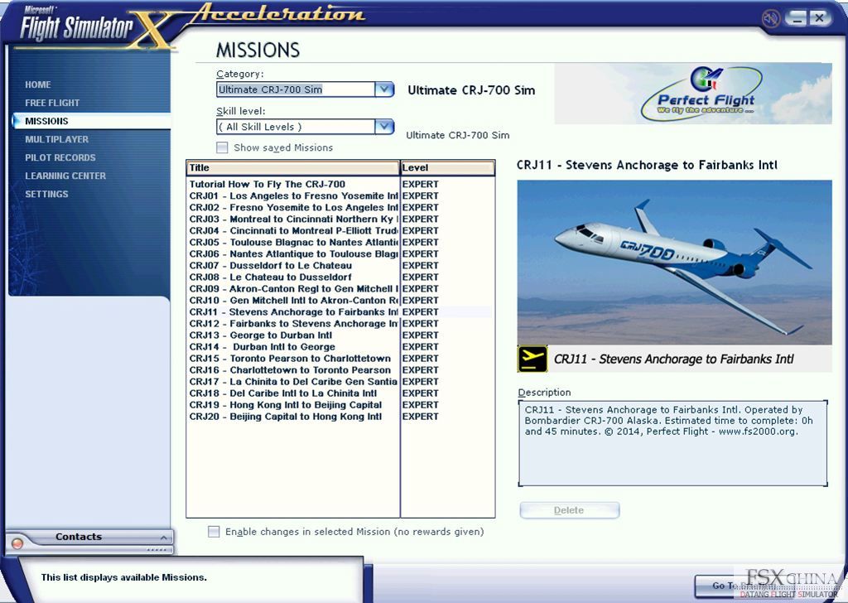Click the CRJ-700 aircraft preview image
The width and height of the screenshot is (848, 603).
coord(674,263)
